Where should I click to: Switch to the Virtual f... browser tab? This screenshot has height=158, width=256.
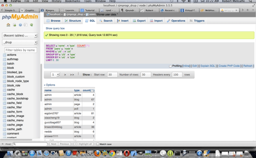coord(189,10)
